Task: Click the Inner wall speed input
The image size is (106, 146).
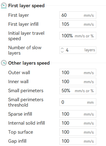Action: [x=78, y=82]
